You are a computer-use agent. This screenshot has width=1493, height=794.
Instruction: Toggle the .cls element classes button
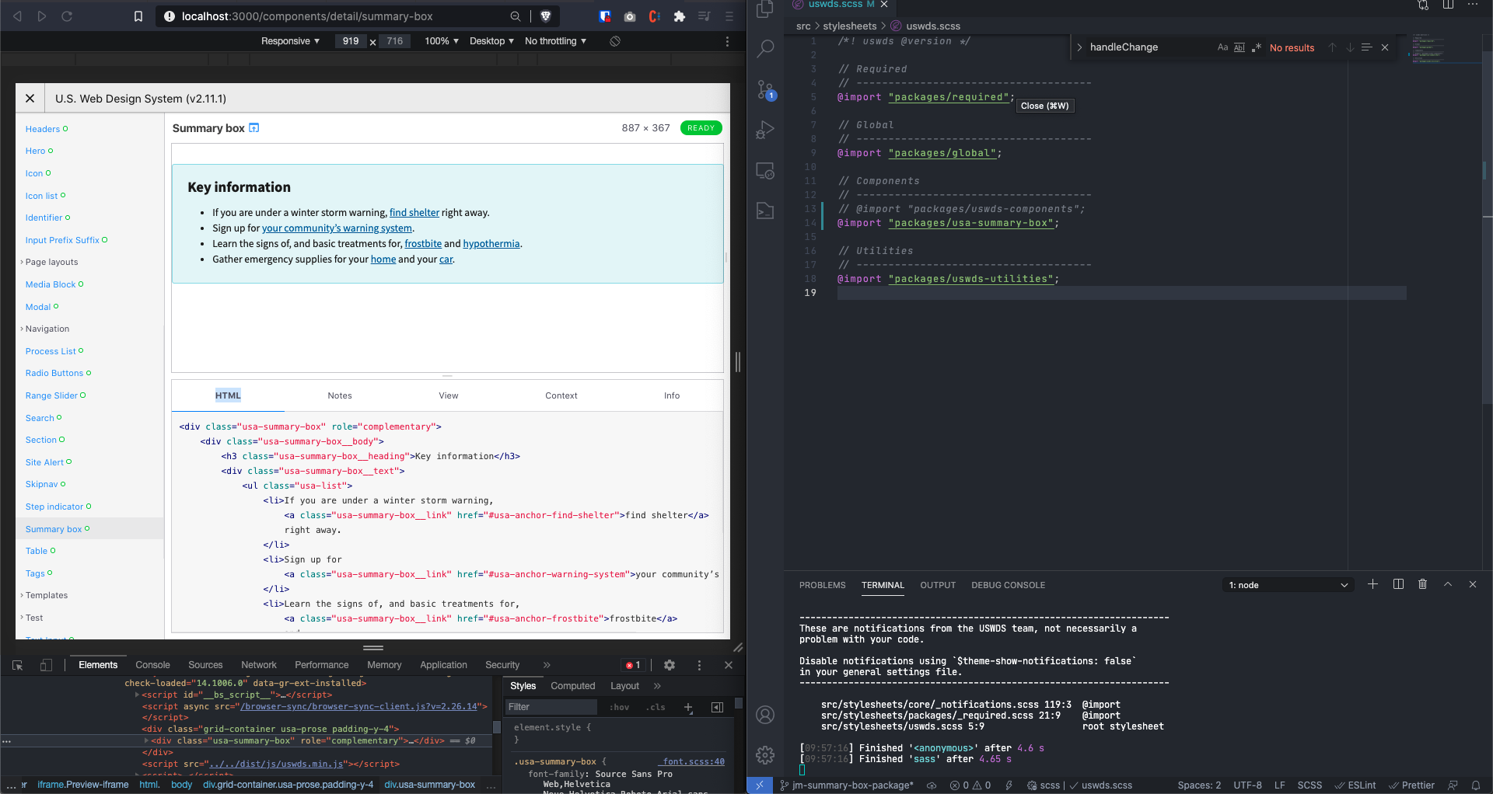click(657, 707)
